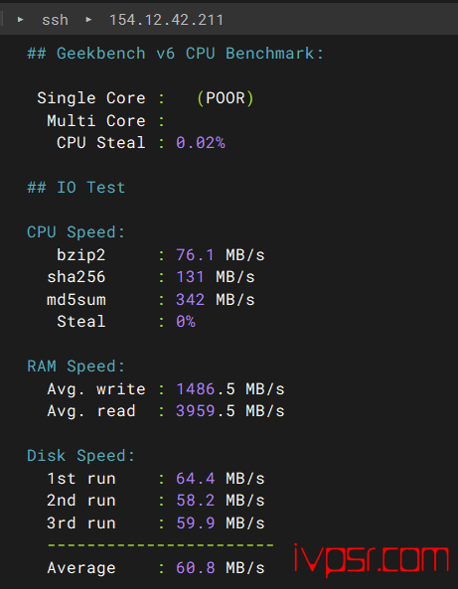Click the Geekbench v6 CPU Benchmark heading

pyautogui.click(x=175, y=54)
